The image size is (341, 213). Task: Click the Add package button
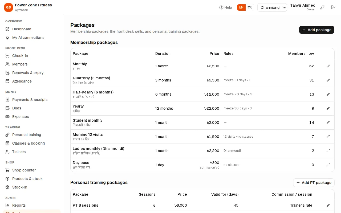point(317,30)
